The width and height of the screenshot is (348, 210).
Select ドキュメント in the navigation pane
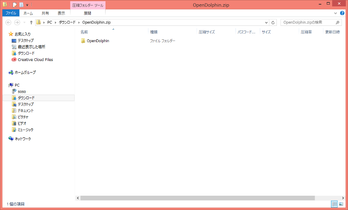point(26,110)
